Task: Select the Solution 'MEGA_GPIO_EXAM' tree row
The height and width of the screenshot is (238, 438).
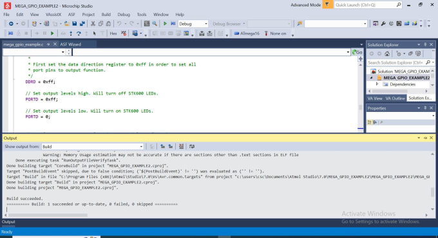Action: coord(400,71)
